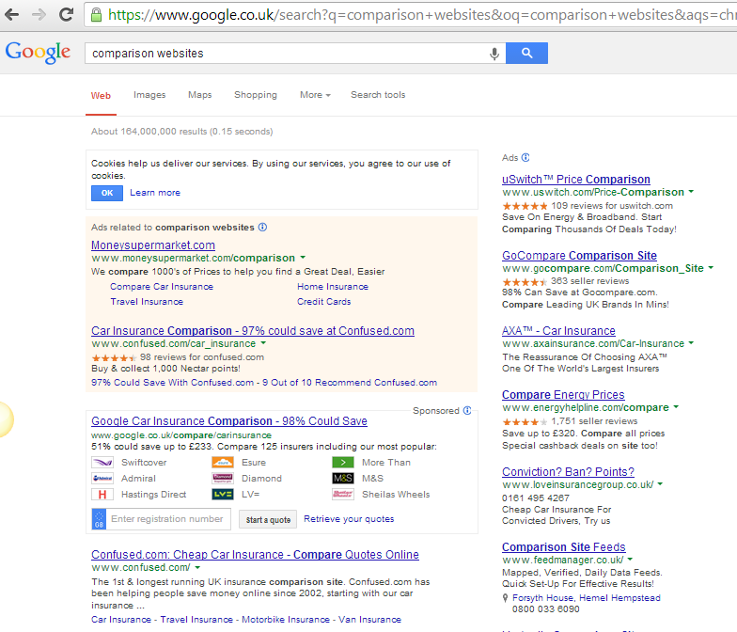The image size is (737, 632).
Task: Click info icon beside right-column Ads label
Action: pyautogui.click(x=525, y=158)
